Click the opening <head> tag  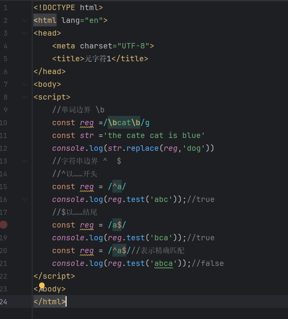47,33
